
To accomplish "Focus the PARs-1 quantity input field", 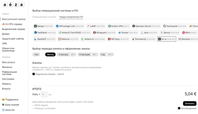I will (x=44, y=95).
